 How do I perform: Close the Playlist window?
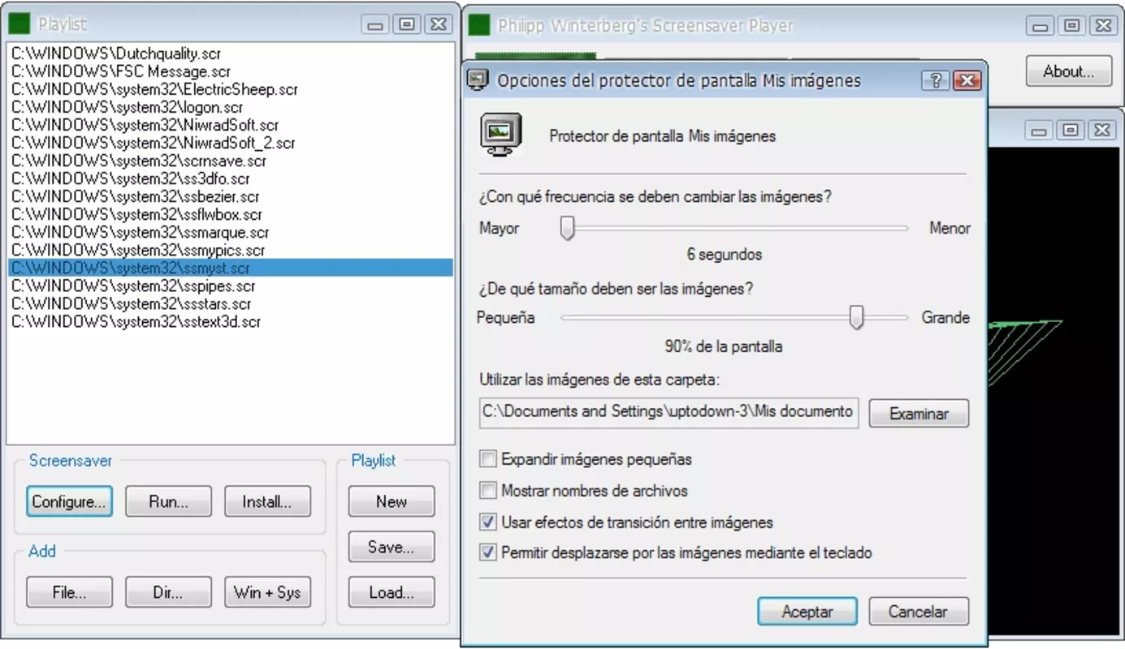tap(437, 25)
